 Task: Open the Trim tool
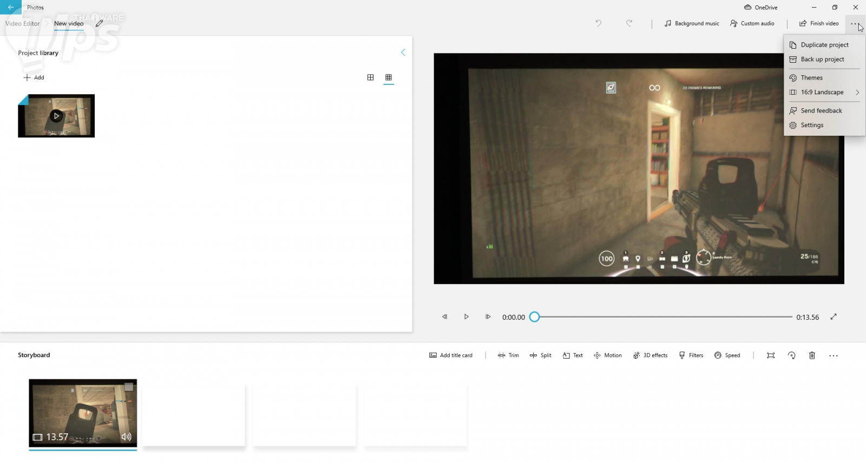pyautogui.click(x=508, y=355)
